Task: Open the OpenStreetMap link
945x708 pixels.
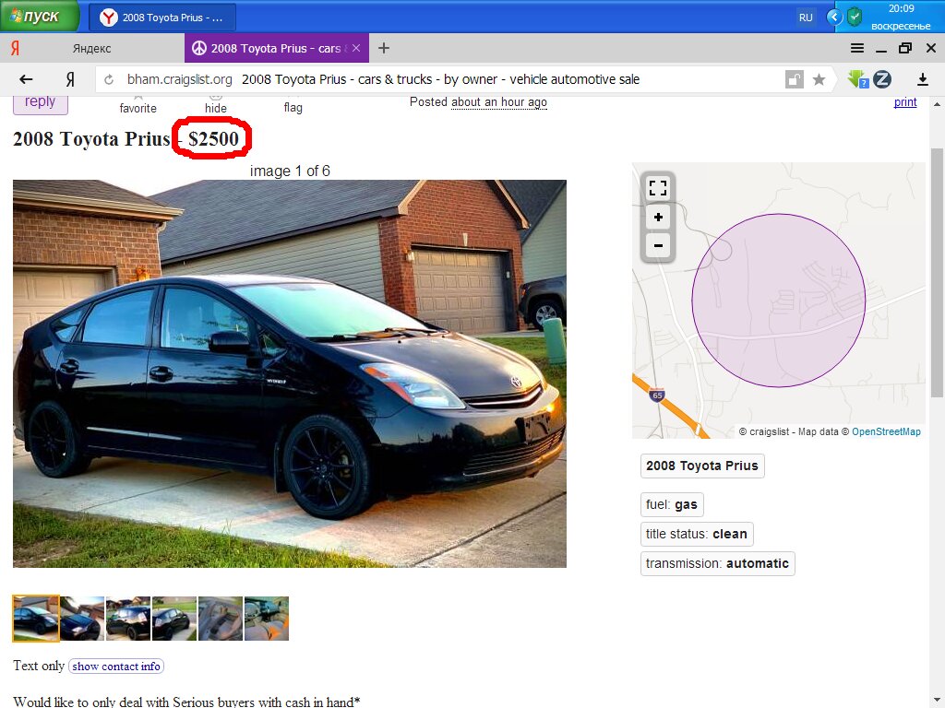Action: coord(886,431)
